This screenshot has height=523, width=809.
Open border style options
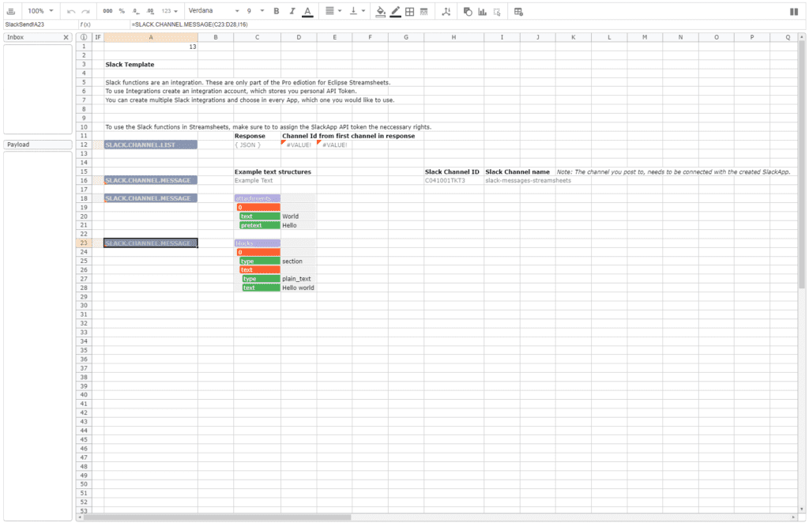click(424, 11)
